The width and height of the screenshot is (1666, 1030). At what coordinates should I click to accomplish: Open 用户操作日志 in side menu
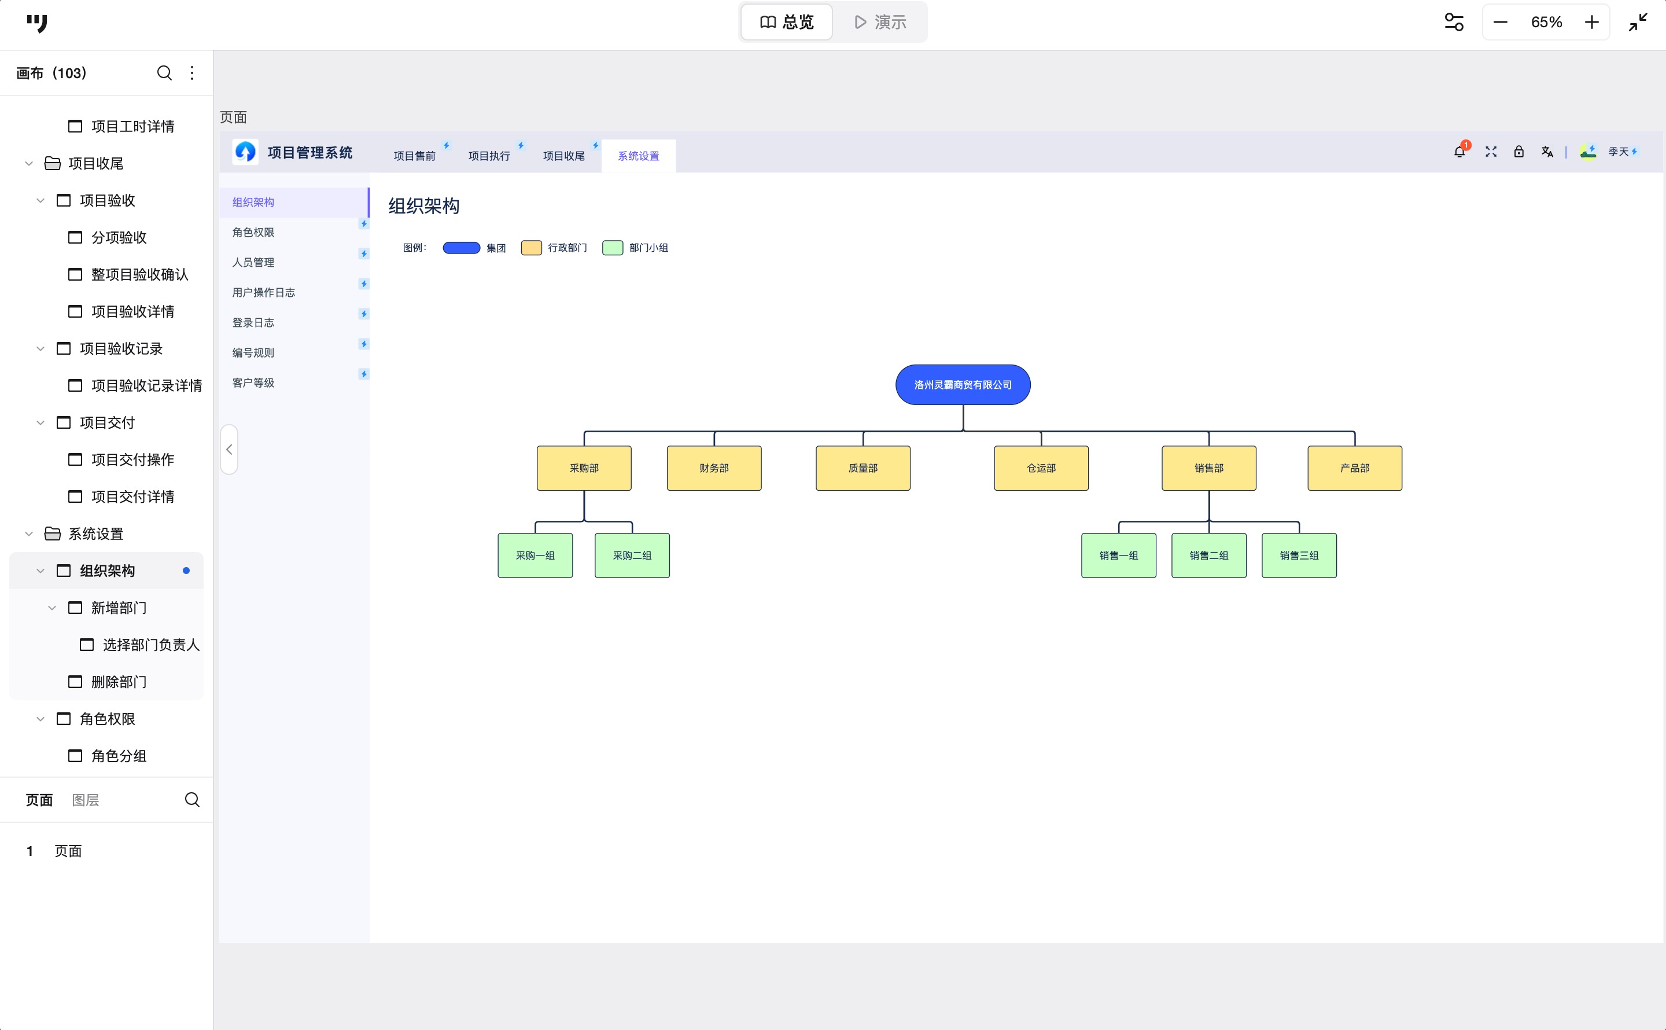(294, 292)
